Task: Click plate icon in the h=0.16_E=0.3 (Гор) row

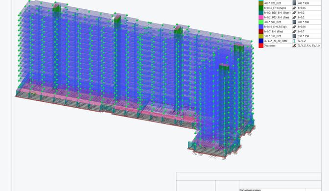Action: (x=294, y=26)
